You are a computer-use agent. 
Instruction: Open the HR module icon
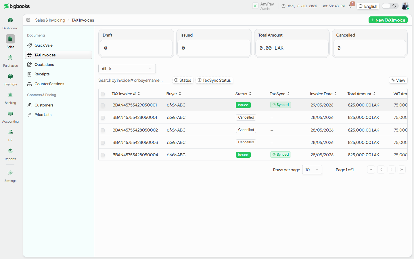coord(10,132)
